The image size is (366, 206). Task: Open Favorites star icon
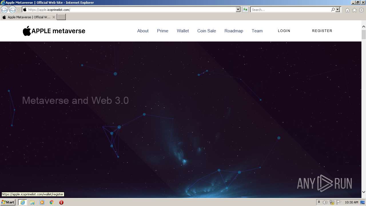click(x=354, y=10)
